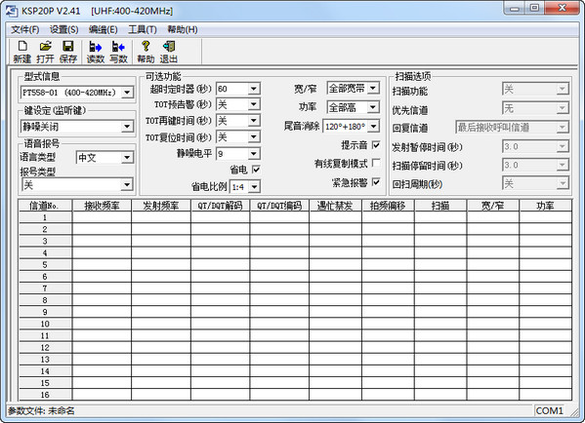585x423 pixels.
Task: Save using the 保存 floppy icon
Action: coord(68,52)
